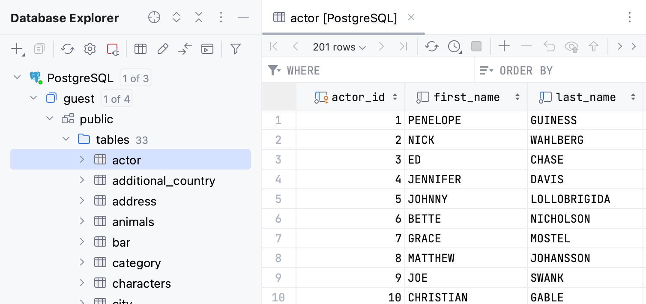Click the WHERE clause input field
Image resolution: width=646 pixels, height=304 pixels.
(x=364, y=70)
